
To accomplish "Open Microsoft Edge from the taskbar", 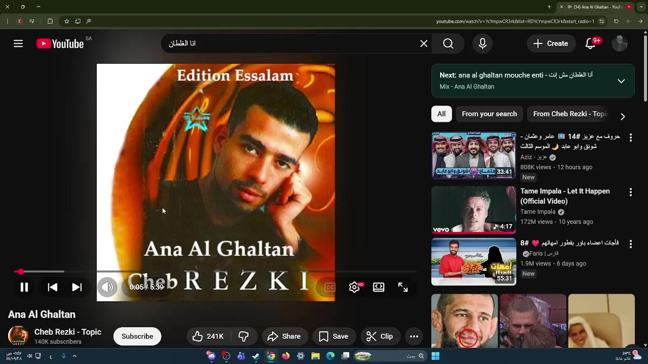I will click(x=331, y=356).
